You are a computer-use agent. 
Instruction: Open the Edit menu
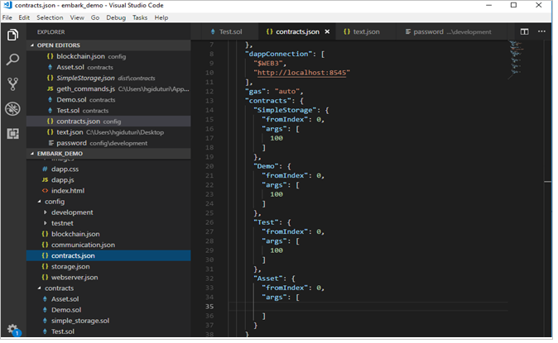coord(24,18)
